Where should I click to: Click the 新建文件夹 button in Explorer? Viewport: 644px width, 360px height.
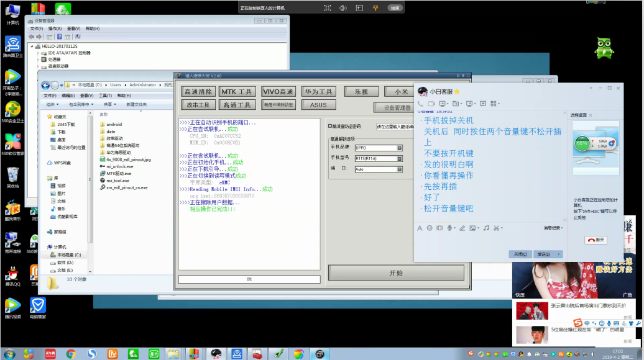136,104
